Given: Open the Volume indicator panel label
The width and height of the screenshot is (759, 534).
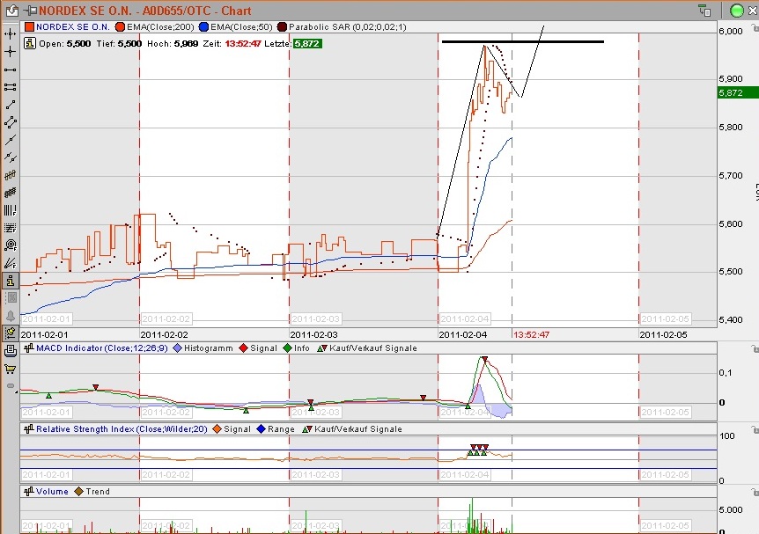Looking at the screenshot, I should point(51,491).
